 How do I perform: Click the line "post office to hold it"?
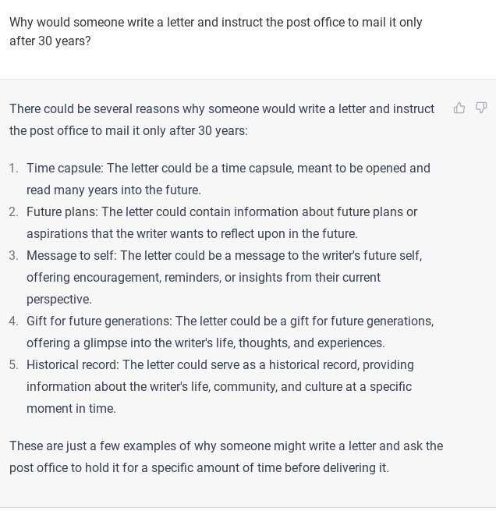199,468
